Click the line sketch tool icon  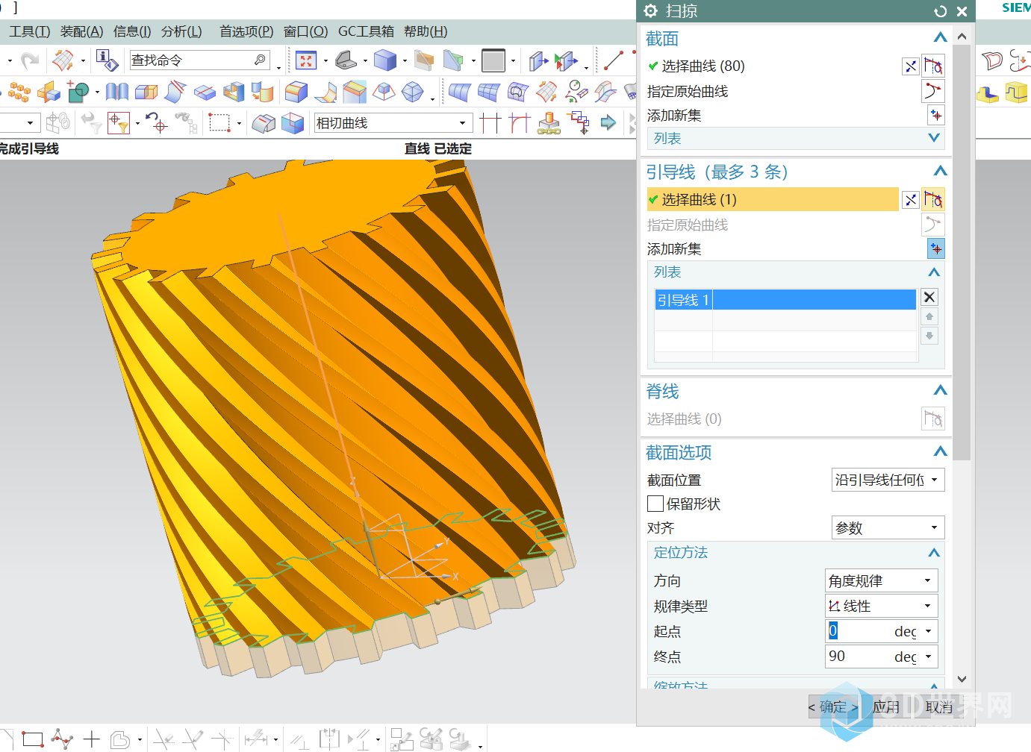614,60
